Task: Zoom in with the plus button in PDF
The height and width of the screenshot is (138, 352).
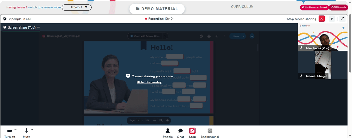Action: coord(168,120)
